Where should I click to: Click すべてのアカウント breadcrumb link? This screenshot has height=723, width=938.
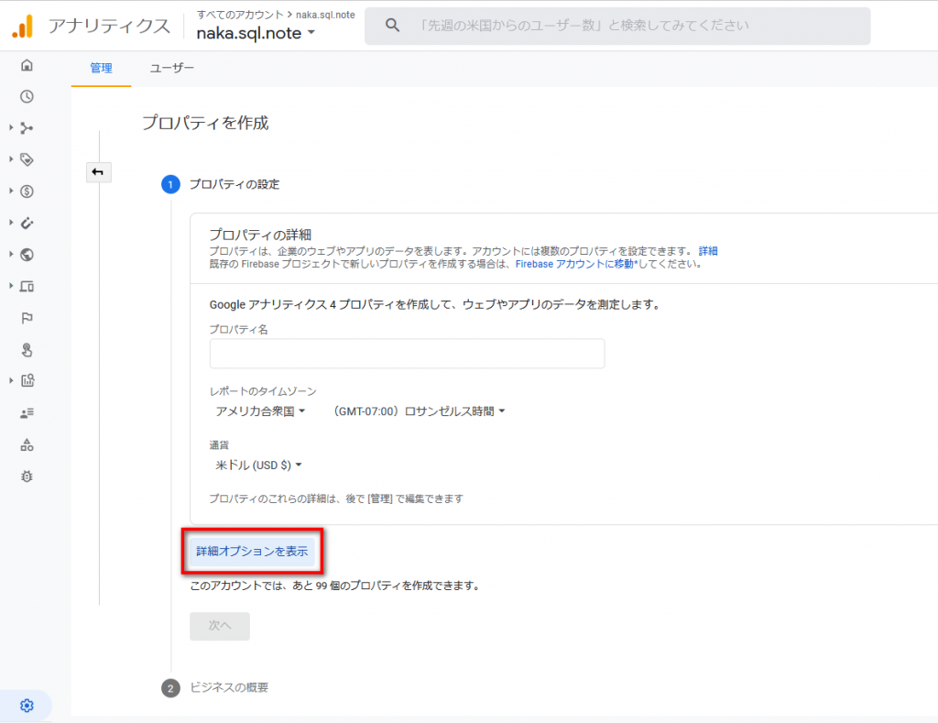[x=240, y=15]
